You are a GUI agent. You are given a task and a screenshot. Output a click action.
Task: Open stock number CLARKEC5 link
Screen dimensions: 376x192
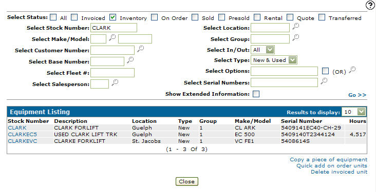22,134
